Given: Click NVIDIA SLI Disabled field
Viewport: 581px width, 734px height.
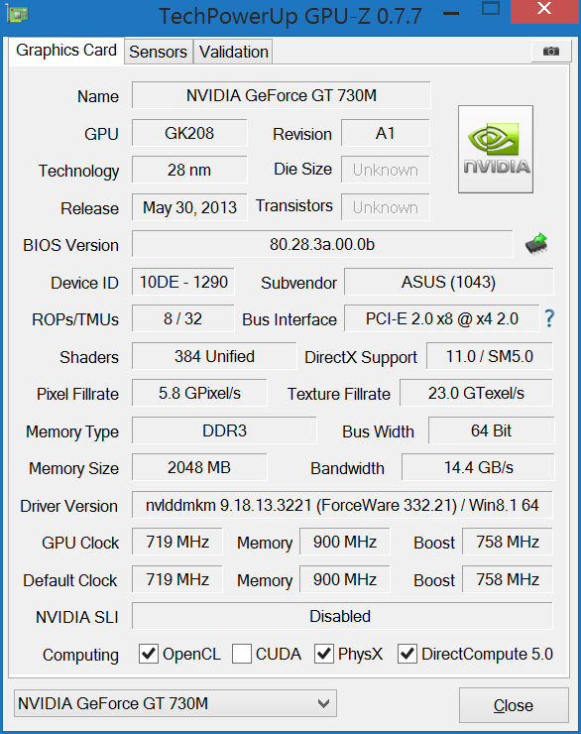Looking at the screenshot, I should coord(342,616).
